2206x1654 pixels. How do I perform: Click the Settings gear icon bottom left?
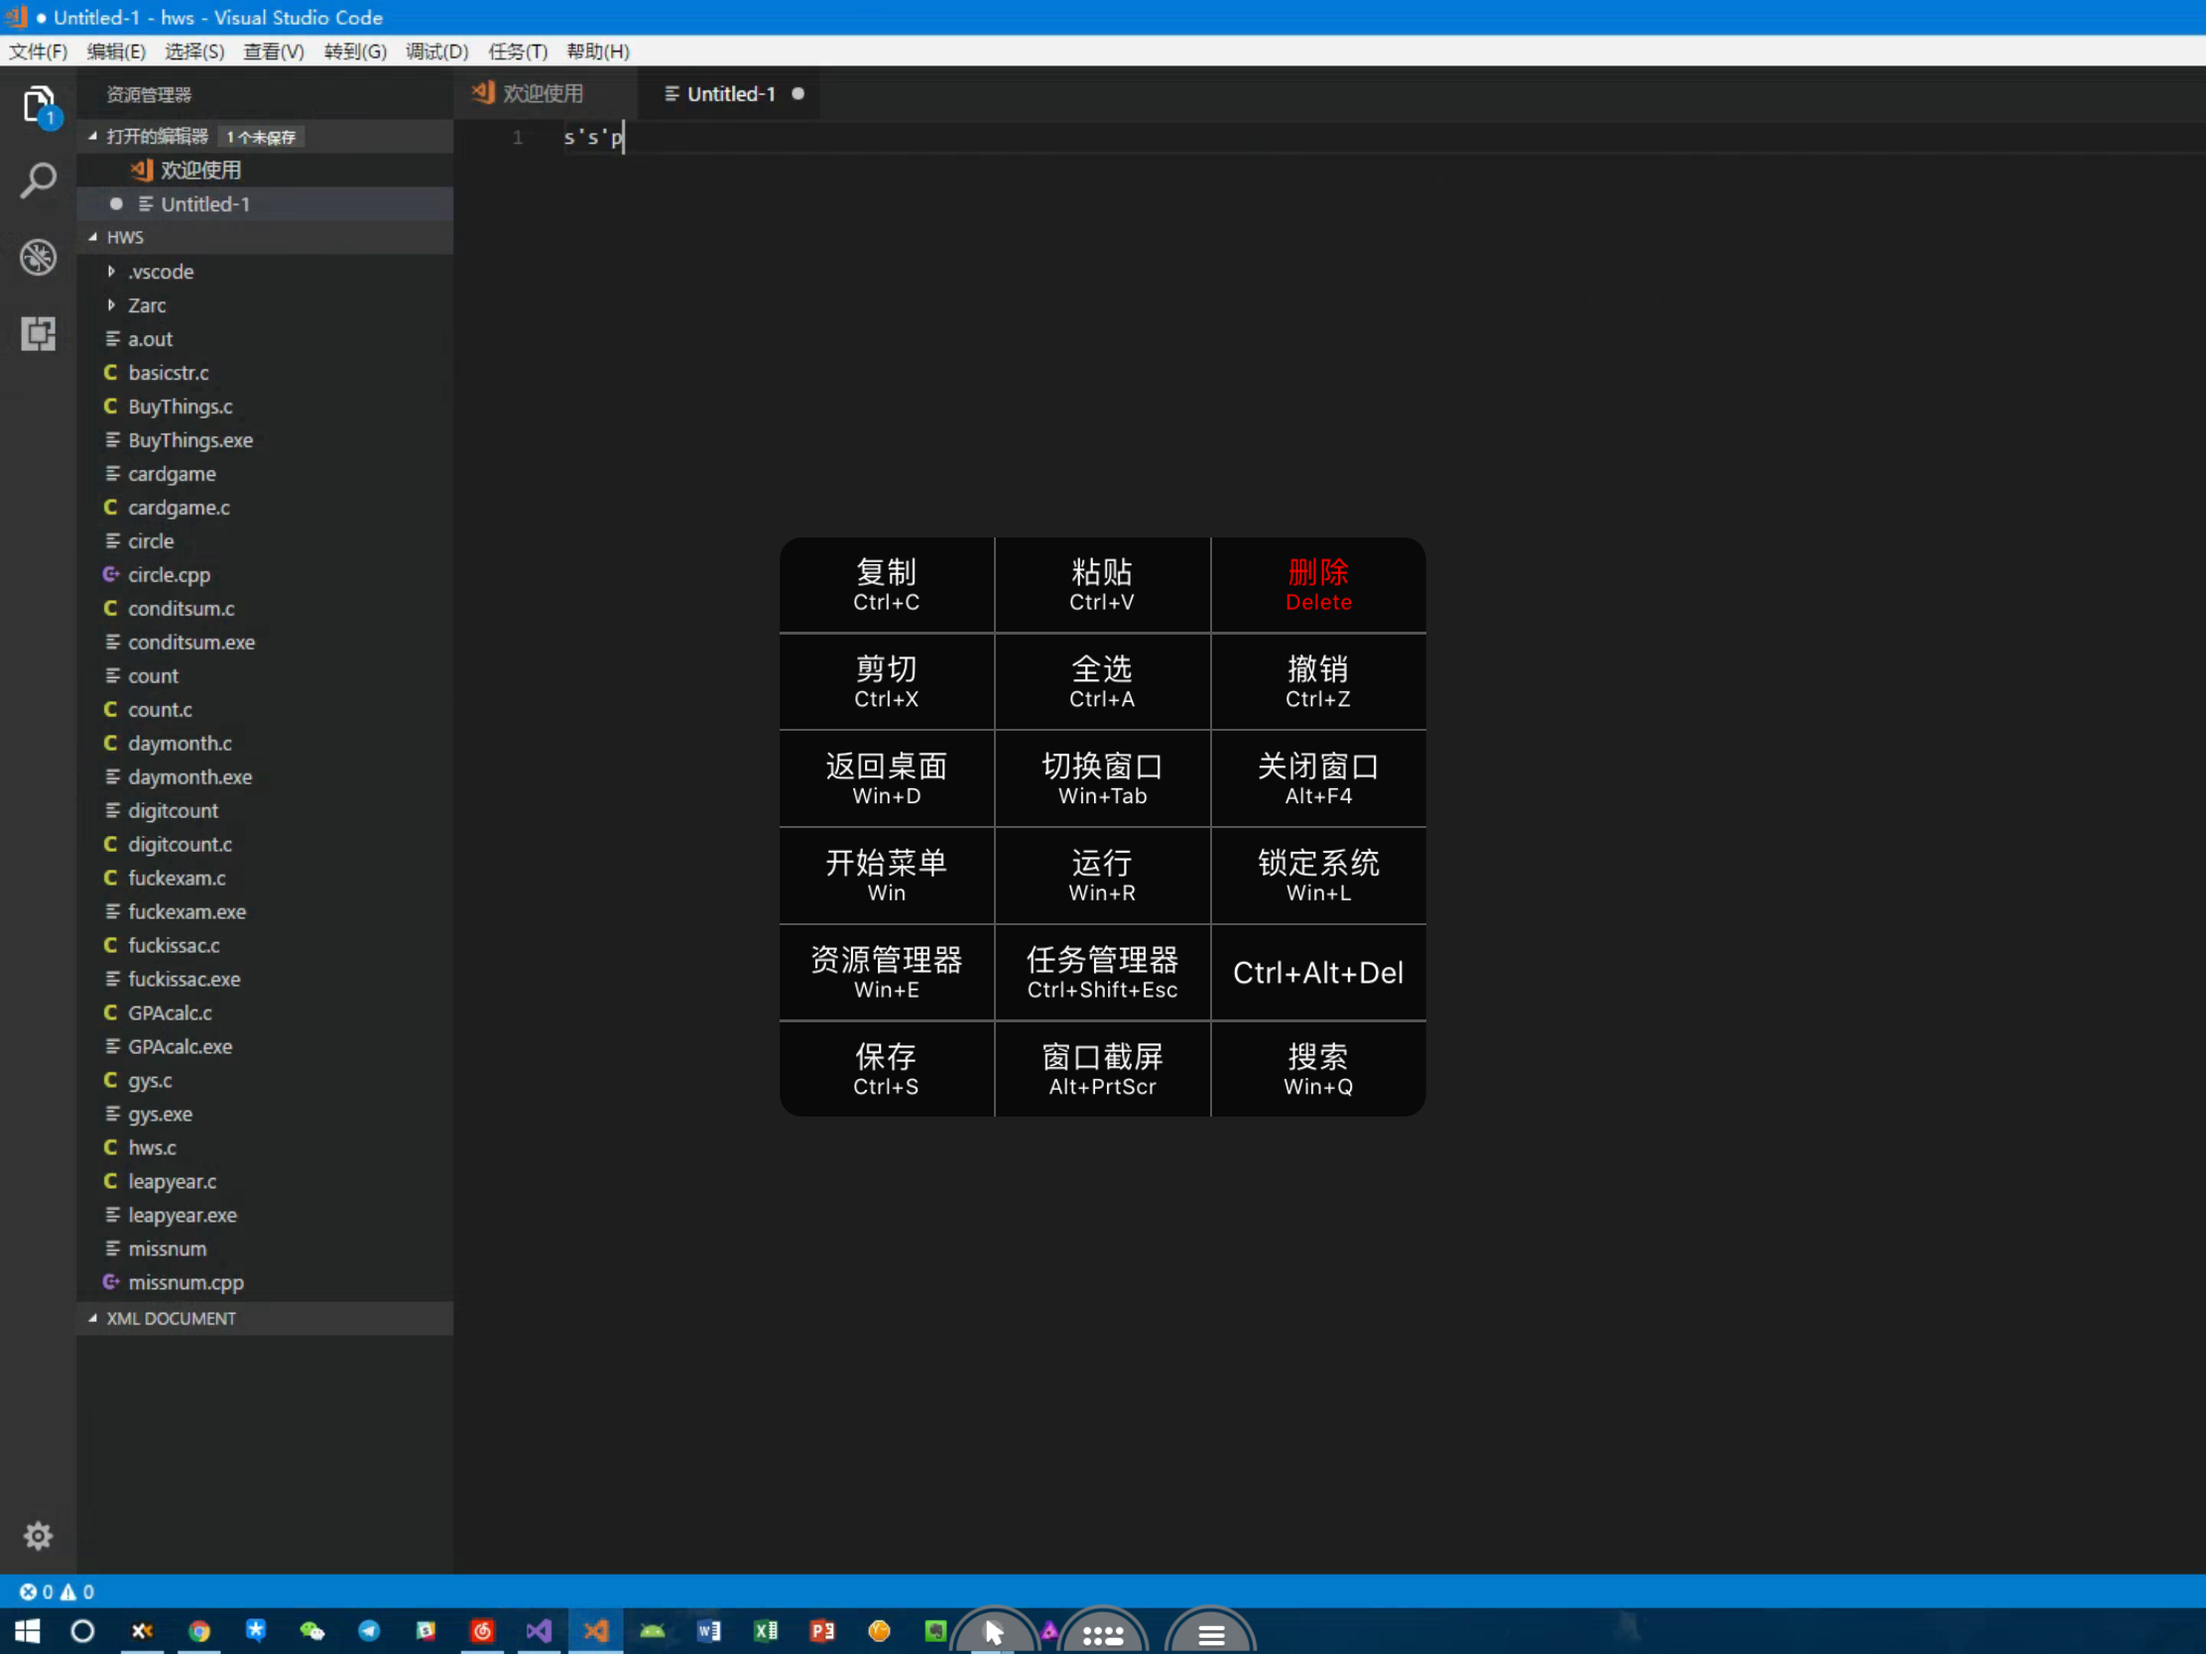point(37,1536)
